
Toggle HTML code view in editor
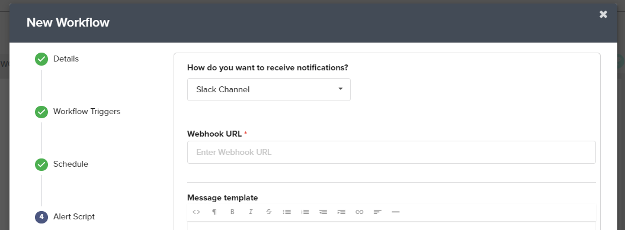coord(196,212)
